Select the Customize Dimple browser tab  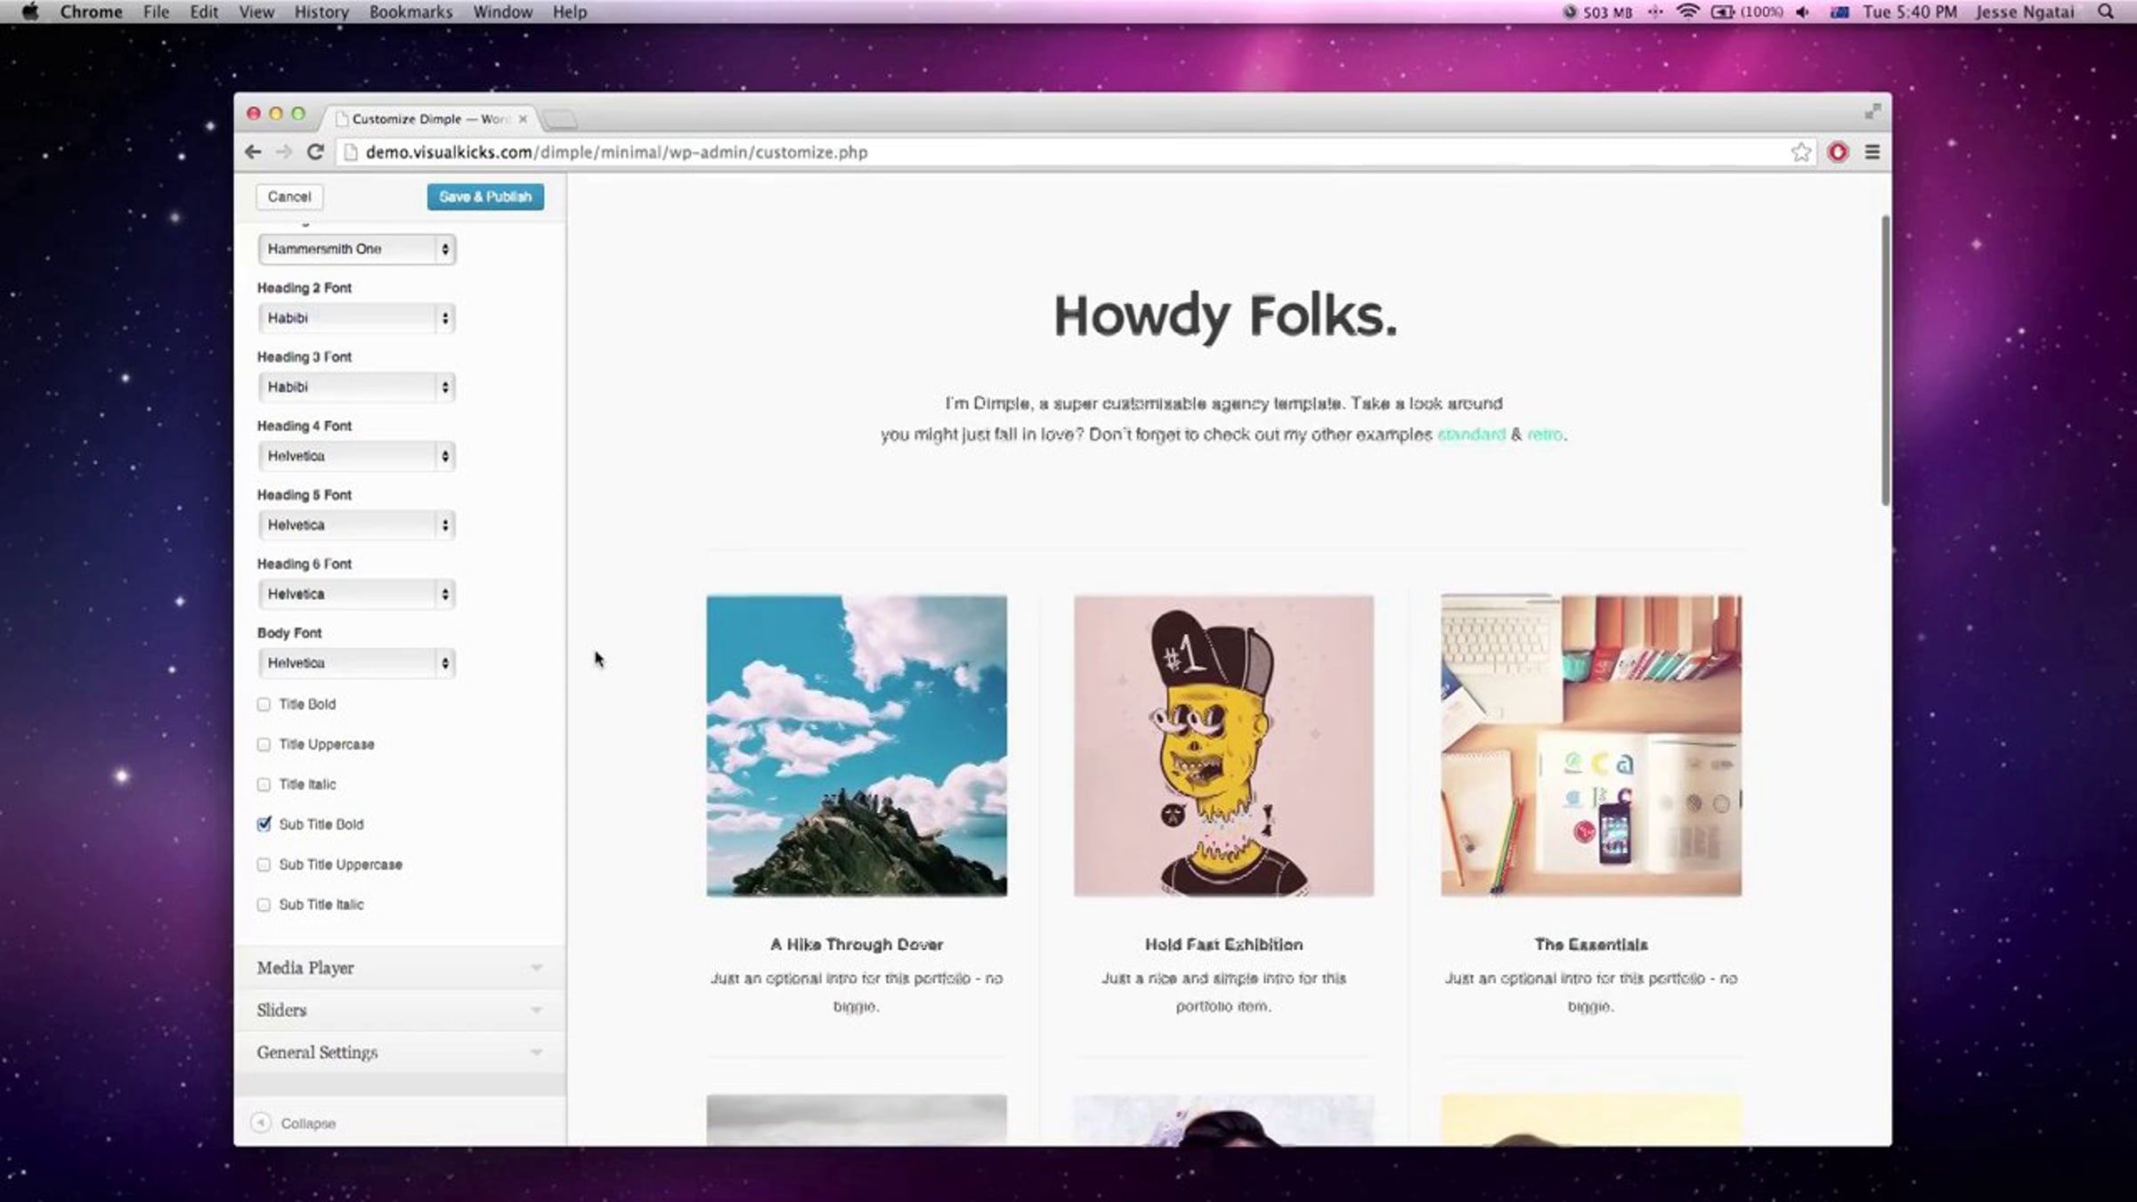point(431,118)
